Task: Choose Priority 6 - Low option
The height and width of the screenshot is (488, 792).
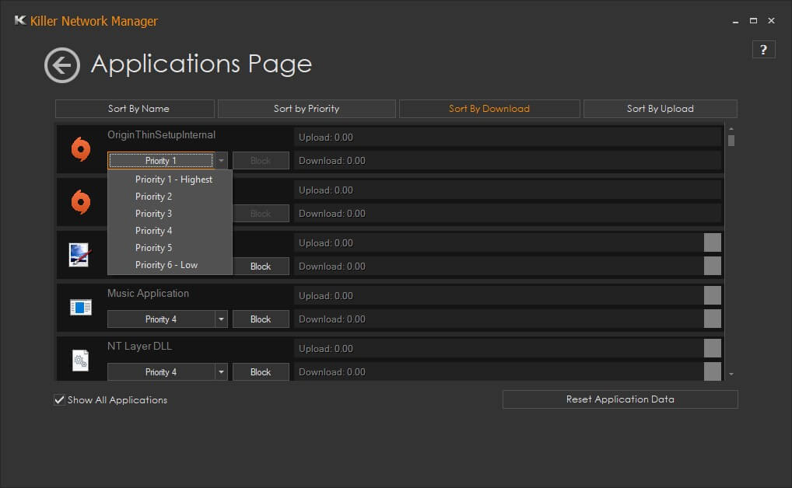Action: click(166, 265)
